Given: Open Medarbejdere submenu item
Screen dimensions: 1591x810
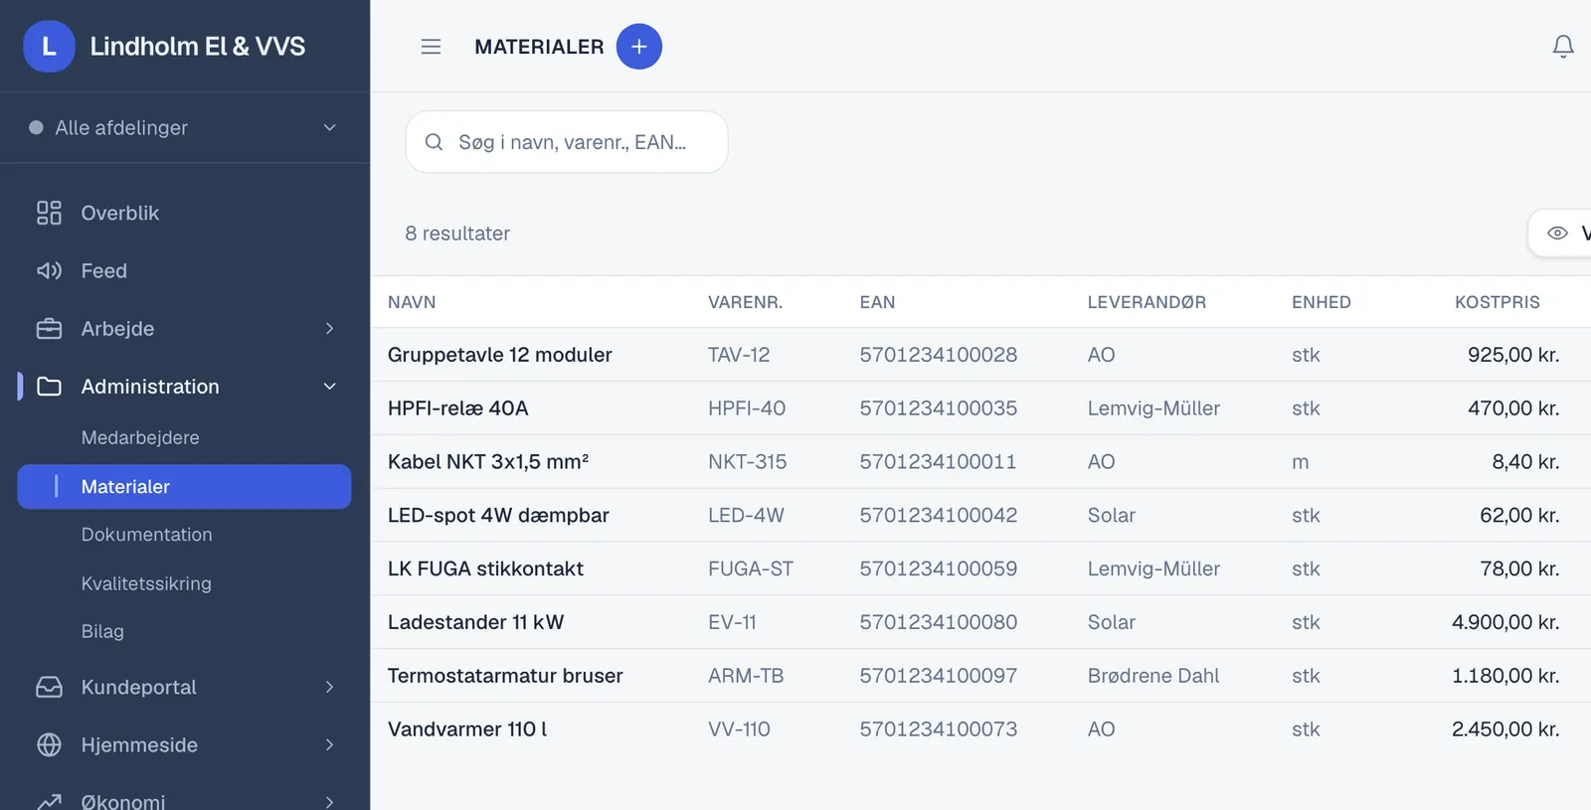Looking at the screenshot, I should [x=140, y=437].
